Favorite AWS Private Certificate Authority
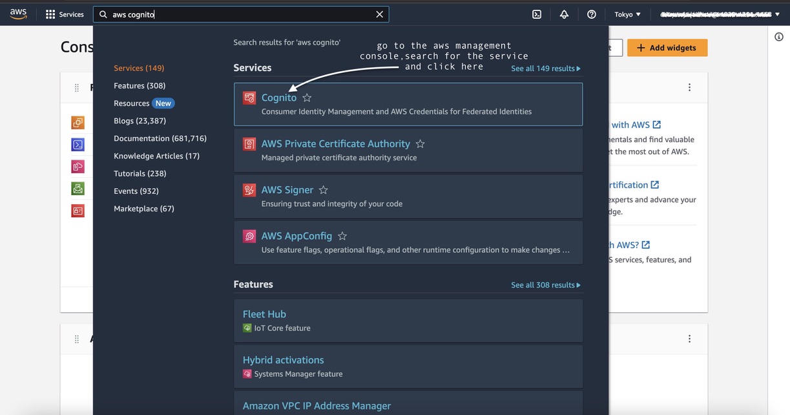This screenshot has height=415, width=790. point(421,144)
